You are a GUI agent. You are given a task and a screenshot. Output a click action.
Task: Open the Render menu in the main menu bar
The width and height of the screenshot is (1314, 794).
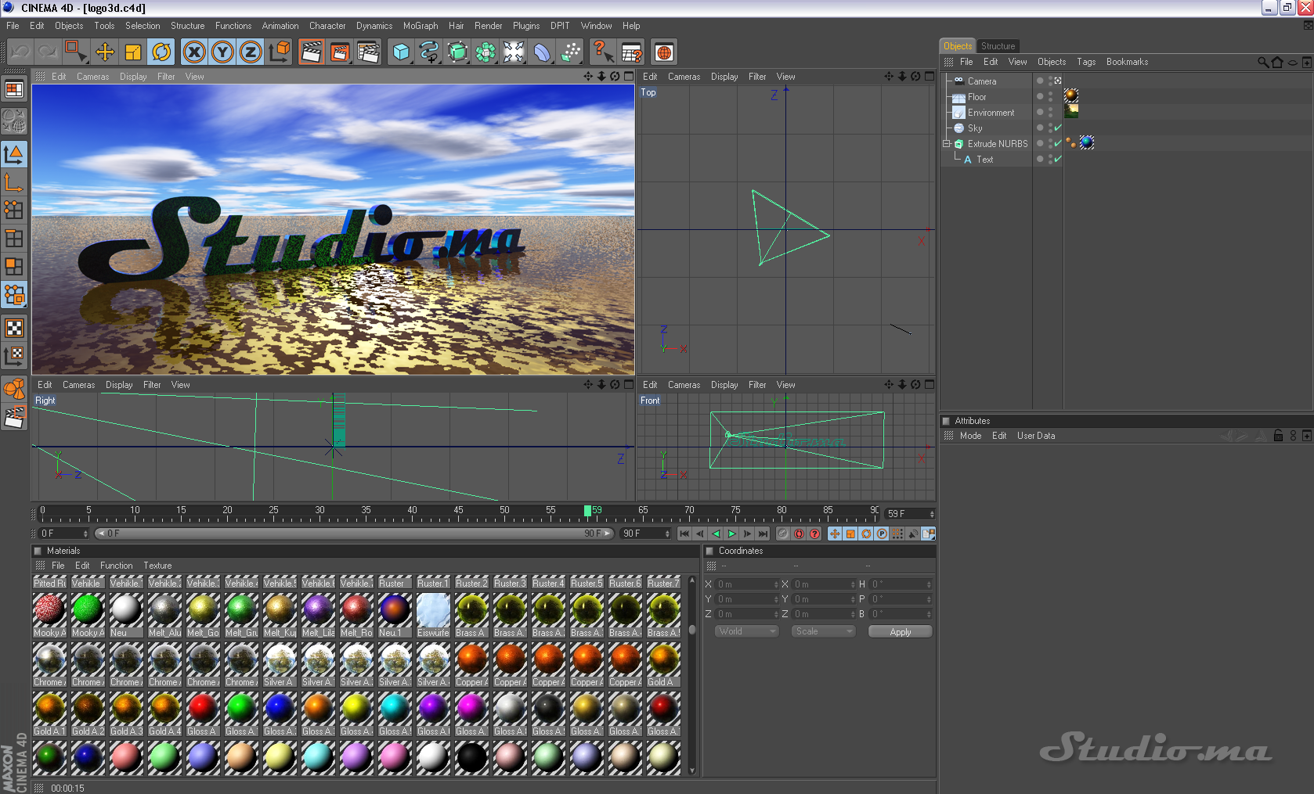pos(488,26)
